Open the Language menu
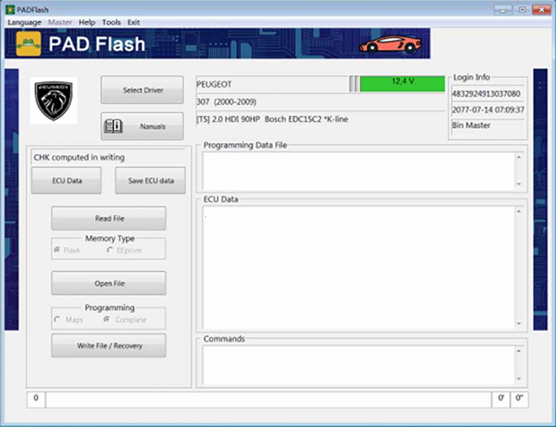The image size is (556, 427). click(24, 22)
